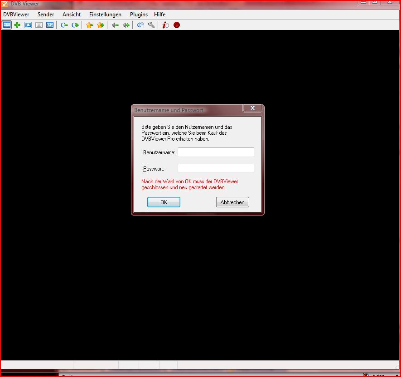
Task: Click the 'DVB Viewer' window title text
Action: point(25,4)
